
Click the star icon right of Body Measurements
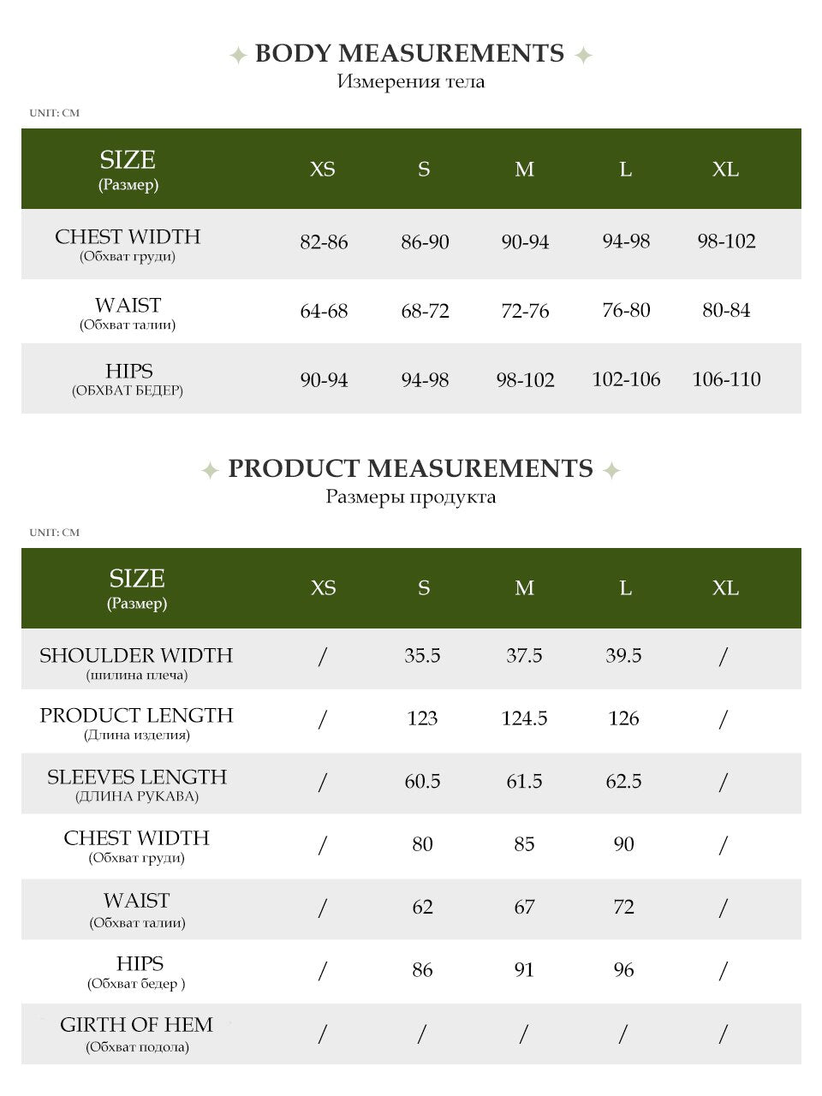(x=583, y=56)
